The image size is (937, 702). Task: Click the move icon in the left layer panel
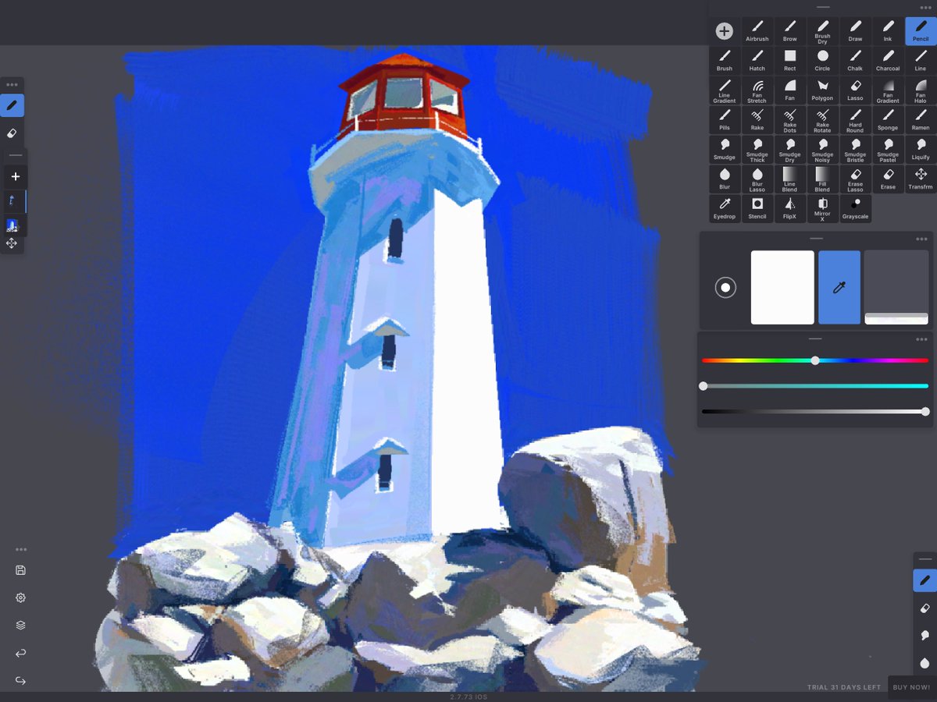(x=12, y=243)
